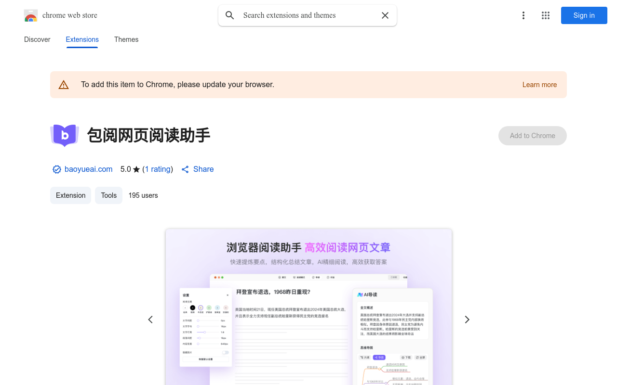Click the 195 users text

pos(143,195)
